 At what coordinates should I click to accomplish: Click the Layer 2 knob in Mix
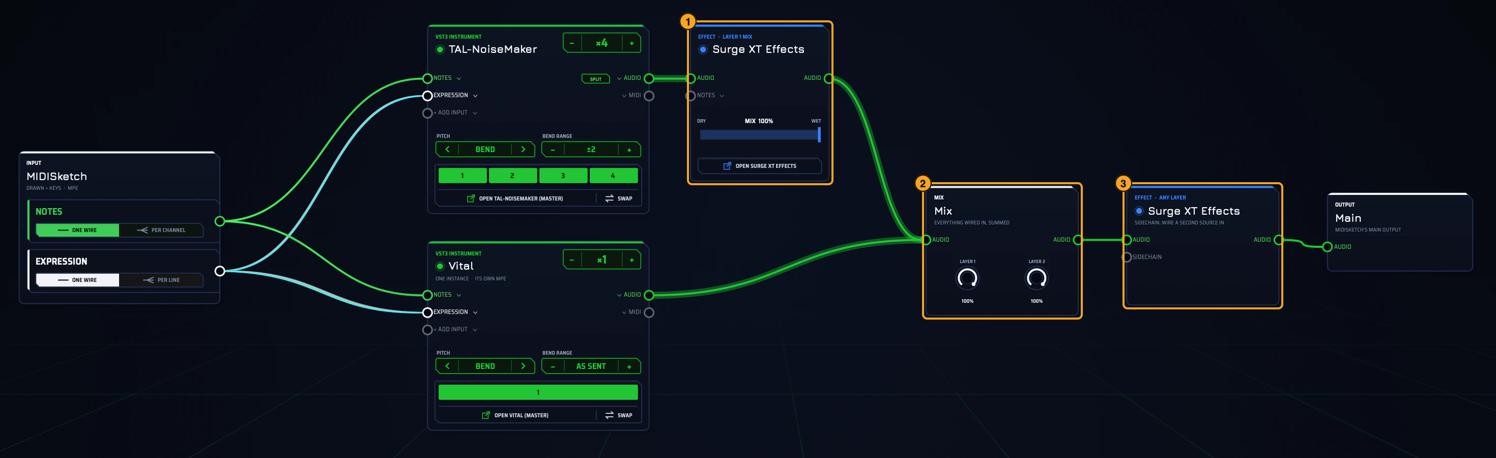point(1037,279)
